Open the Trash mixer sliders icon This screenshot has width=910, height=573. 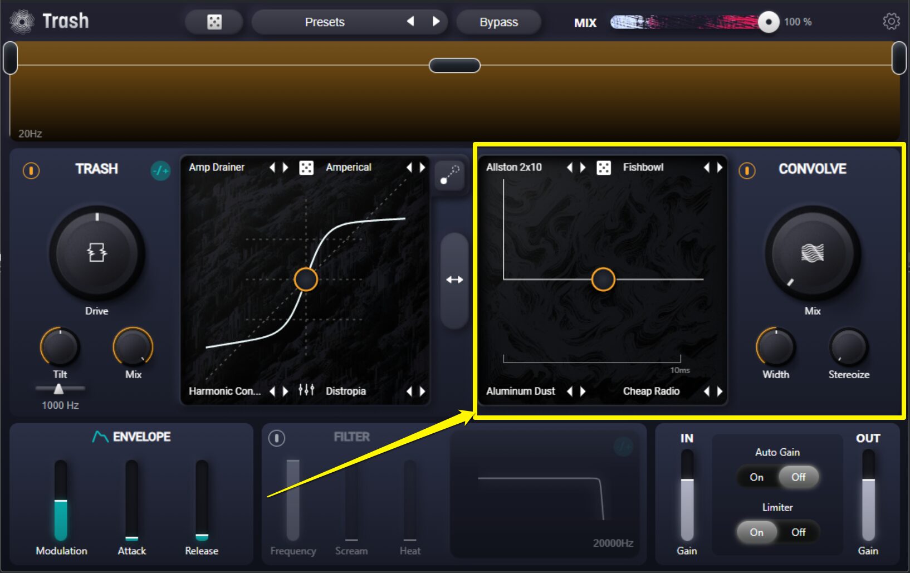coord(306,390)
